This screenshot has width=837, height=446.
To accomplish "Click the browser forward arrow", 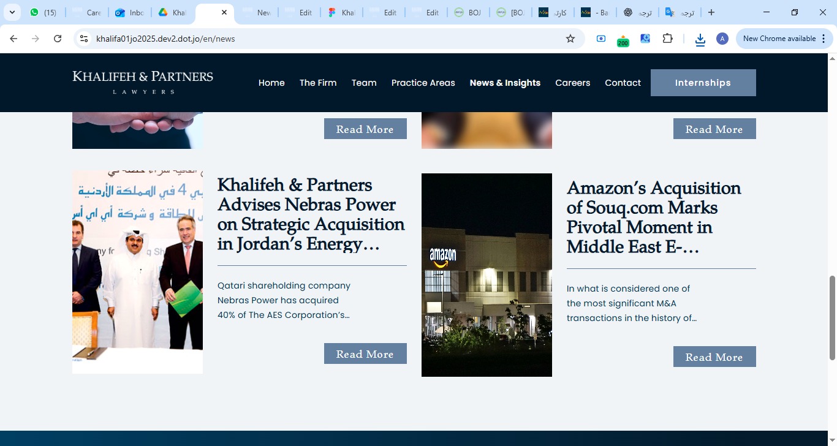I will (x=36, y=39).
